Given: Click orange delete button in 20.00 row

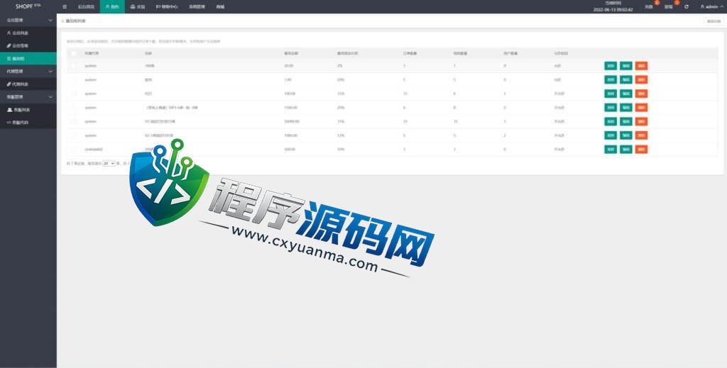Looking at the screenshot, I should click(641, 66).
